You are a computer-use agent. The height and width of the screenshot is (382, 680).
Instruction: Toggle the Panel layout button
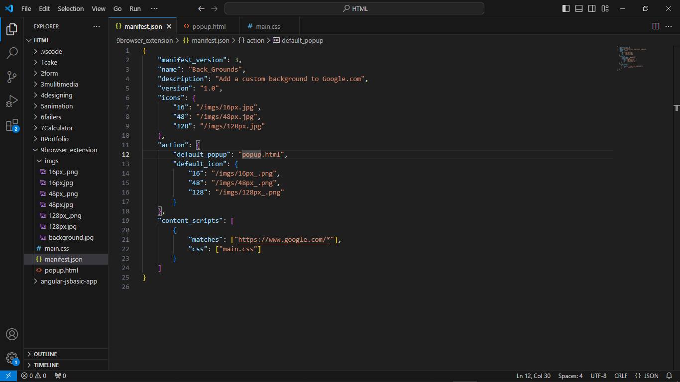(579, 8)
